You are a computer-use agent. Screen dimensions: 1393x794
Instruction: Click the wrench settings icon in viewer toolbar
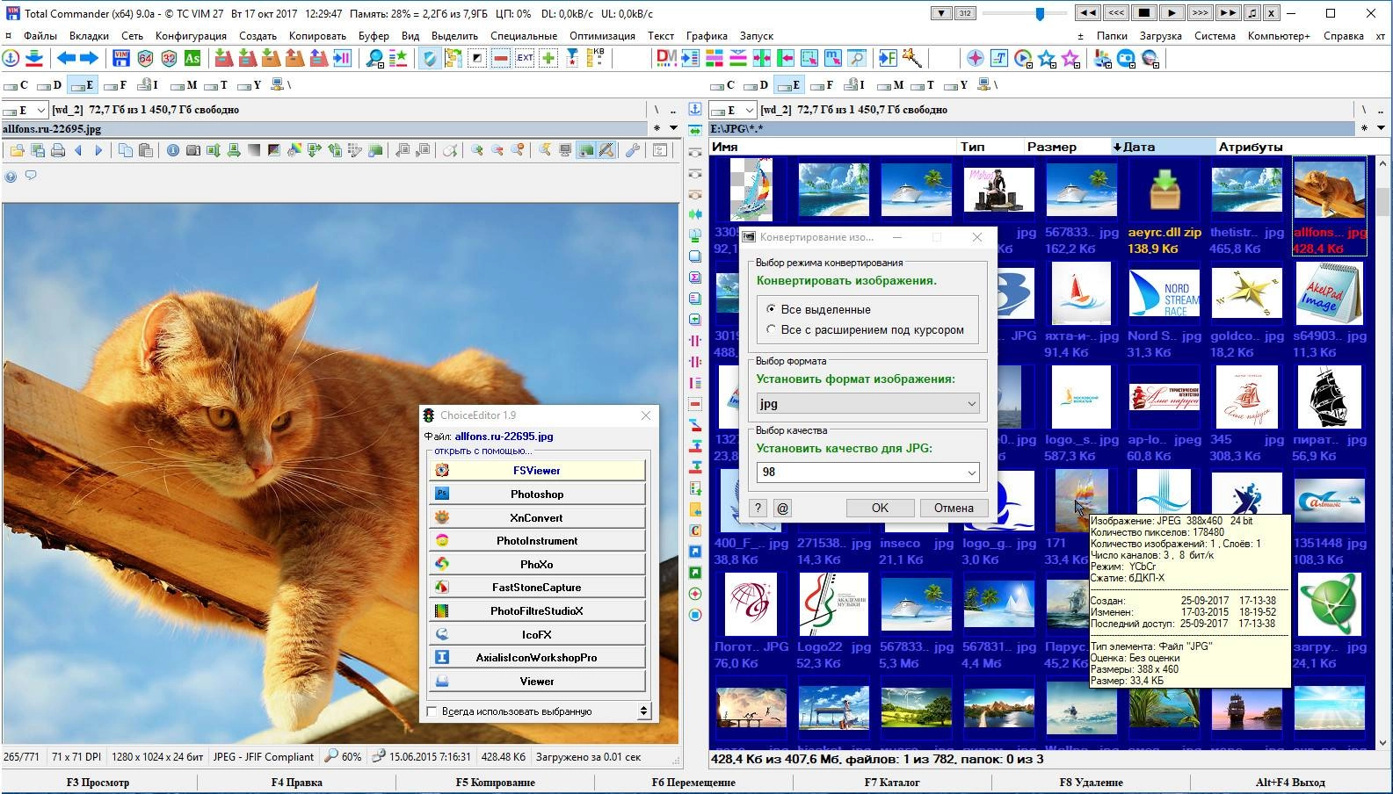(x=633, y=150)
